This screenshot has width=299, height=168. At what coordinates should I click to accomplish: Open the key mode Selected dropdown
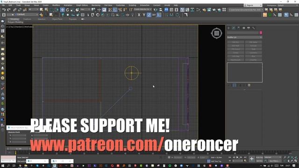click(273, 157)
